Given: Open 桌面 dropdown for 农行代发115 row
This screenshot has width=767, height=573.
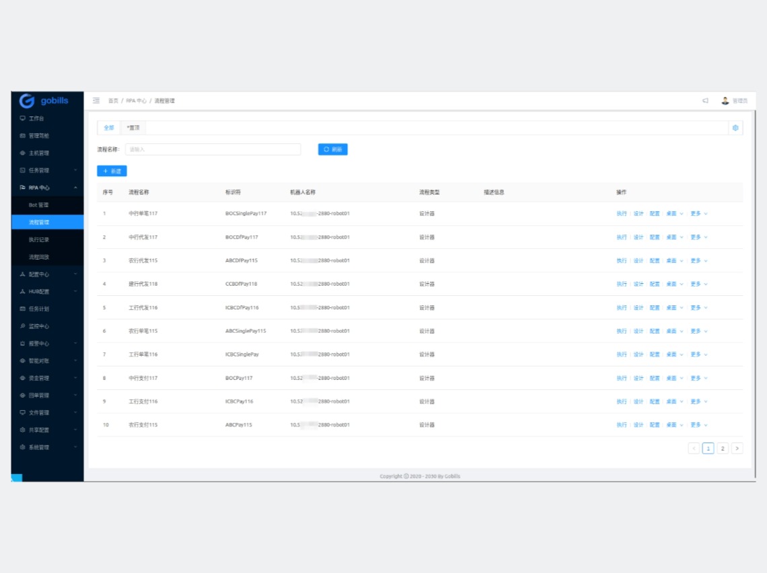Looking at the screenshot, I should pos(674,261).
